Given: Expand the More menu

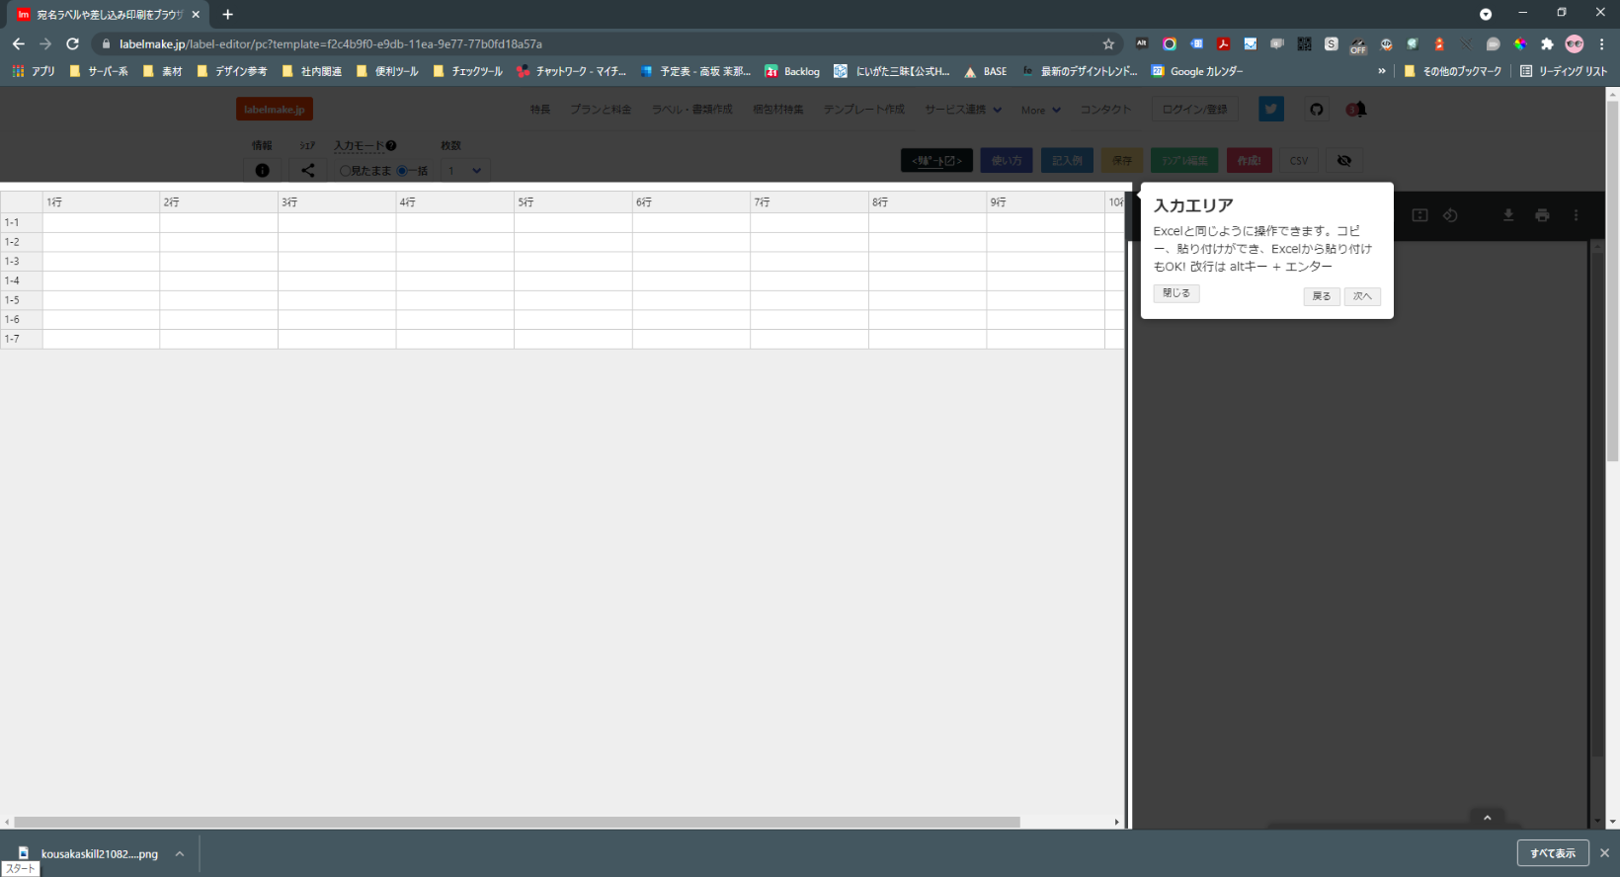Looking at the screenshot, I should pos(1040,110).
